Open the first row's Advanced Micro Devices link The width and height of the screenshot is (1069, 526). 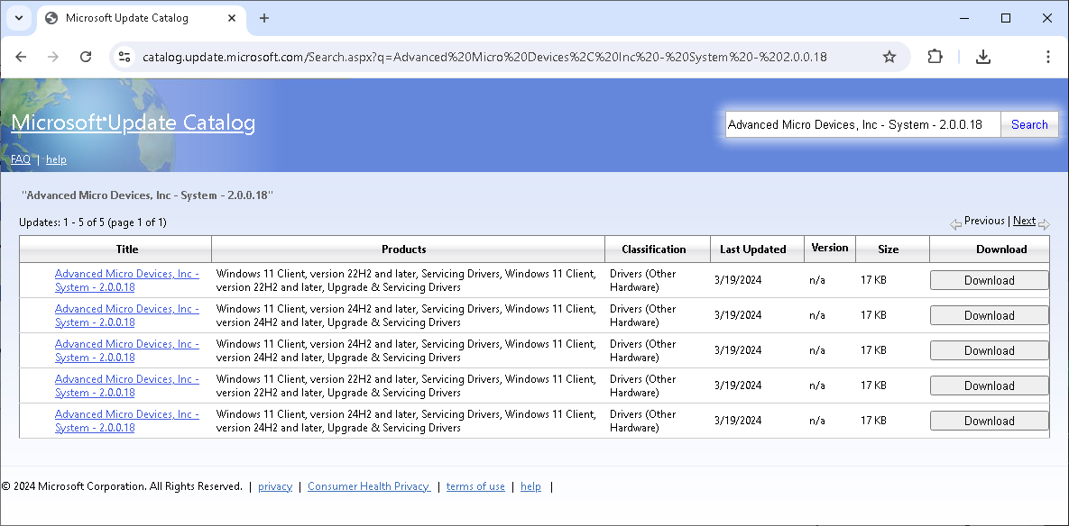[127, 280]
